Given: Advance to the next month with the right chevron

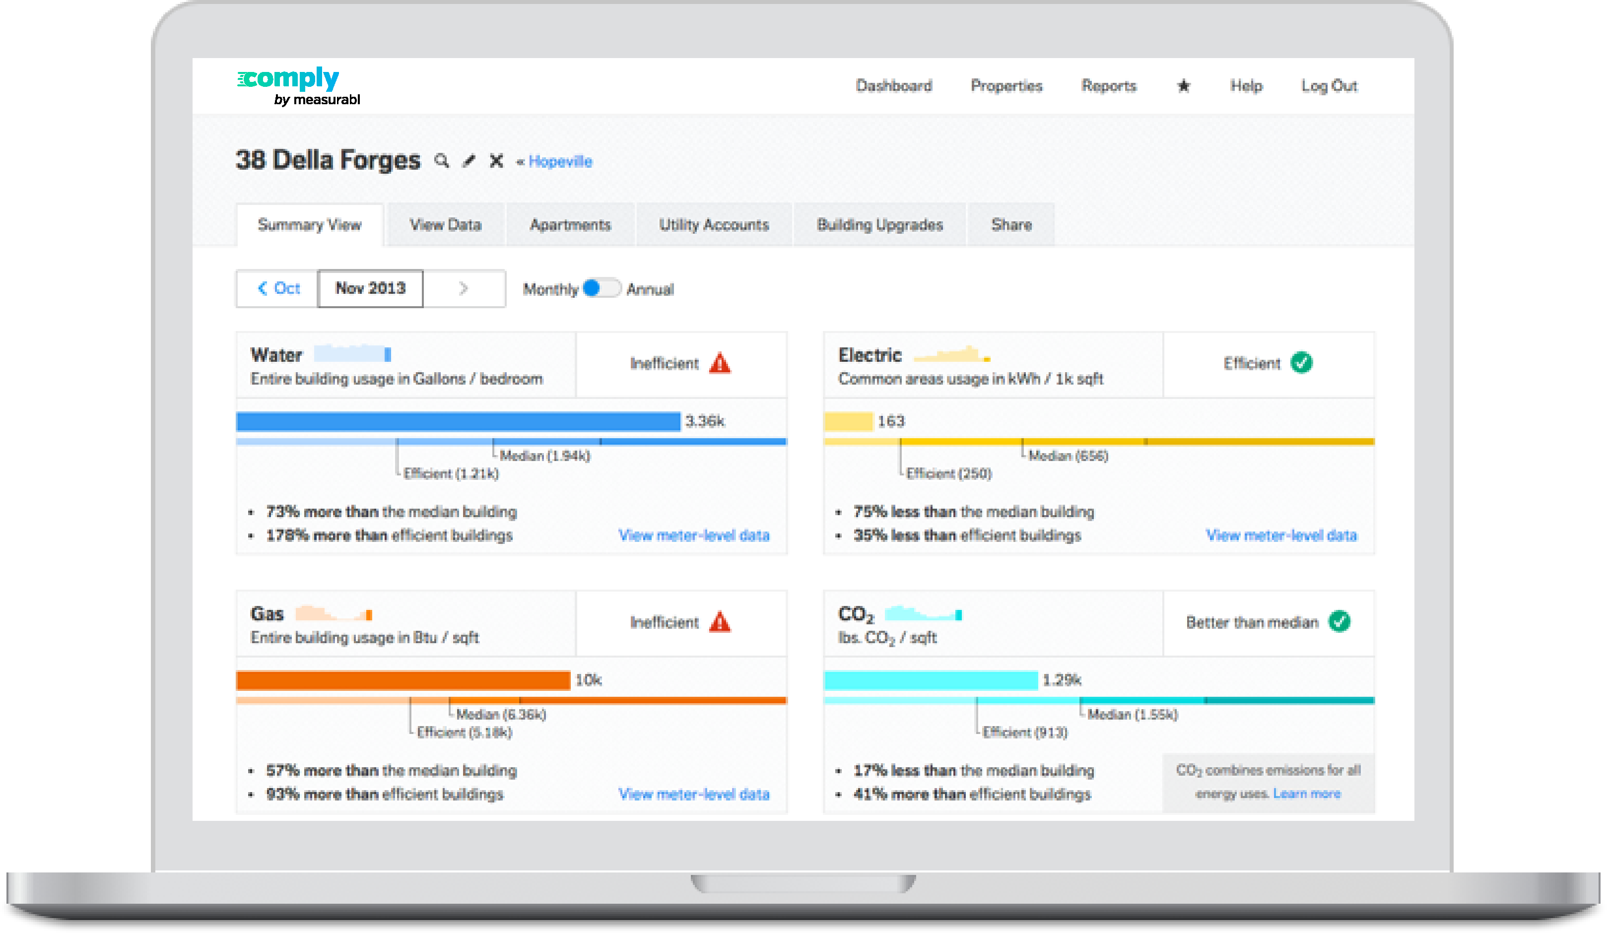Looking at the screenshot, I should click(x=464, y=288).
